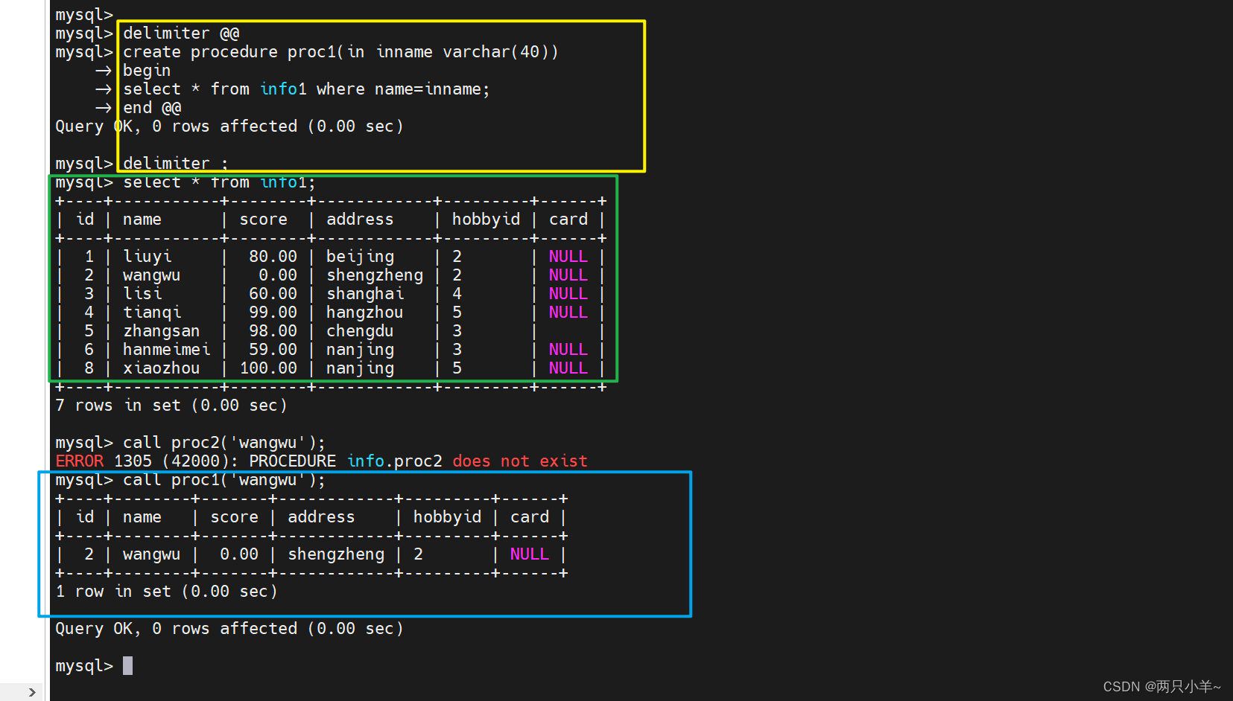
Task: Click 'select * from info1;' command line
Action: point(219,182)
